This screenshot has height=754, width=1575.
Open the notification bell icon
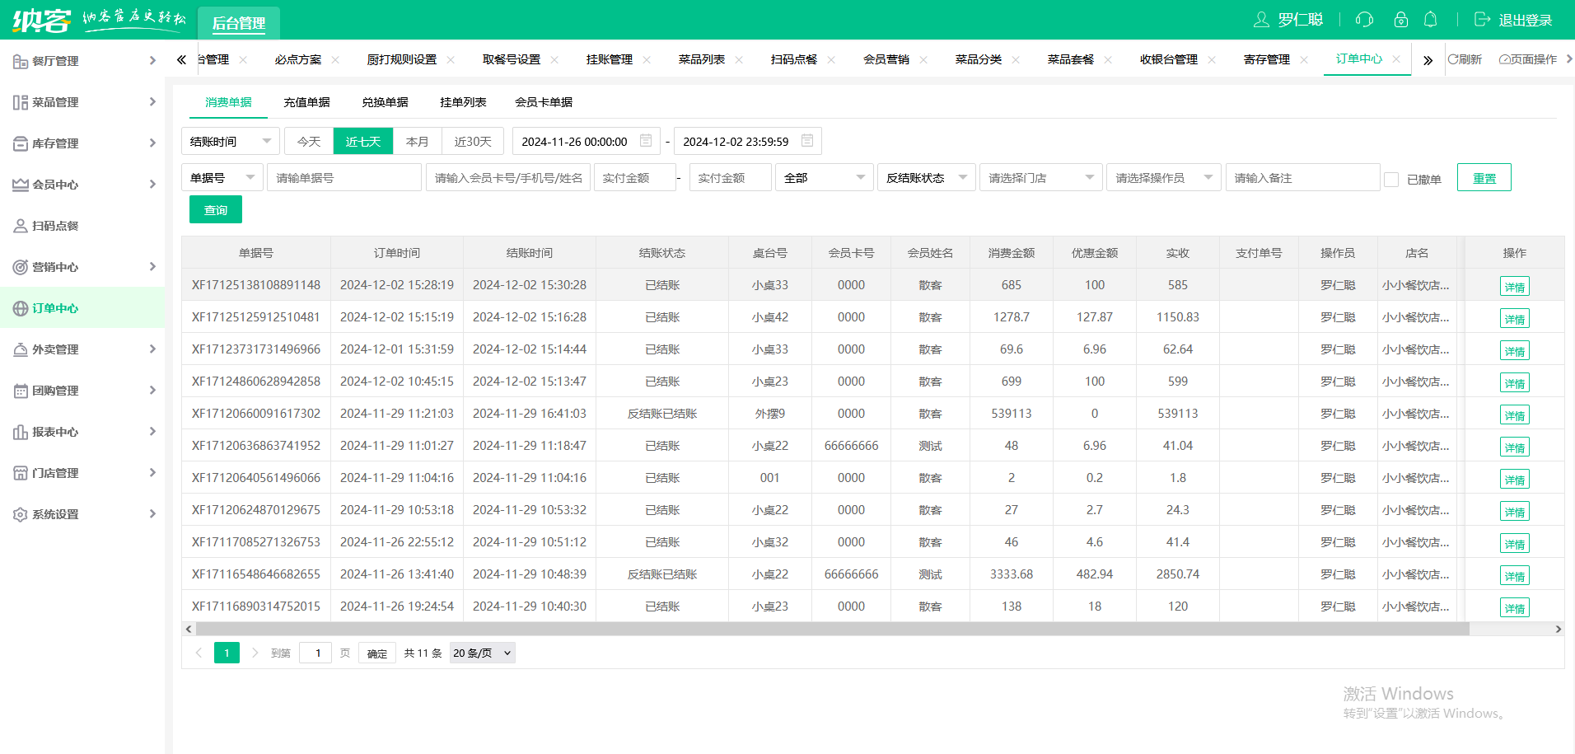pyautogui.click(x=1431, y=20)
